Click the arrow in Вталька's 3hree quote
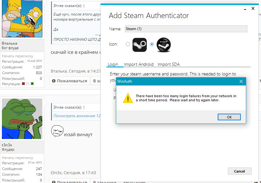Image resolution: width=261 pixels, height=183 pixels. point(84,6)
